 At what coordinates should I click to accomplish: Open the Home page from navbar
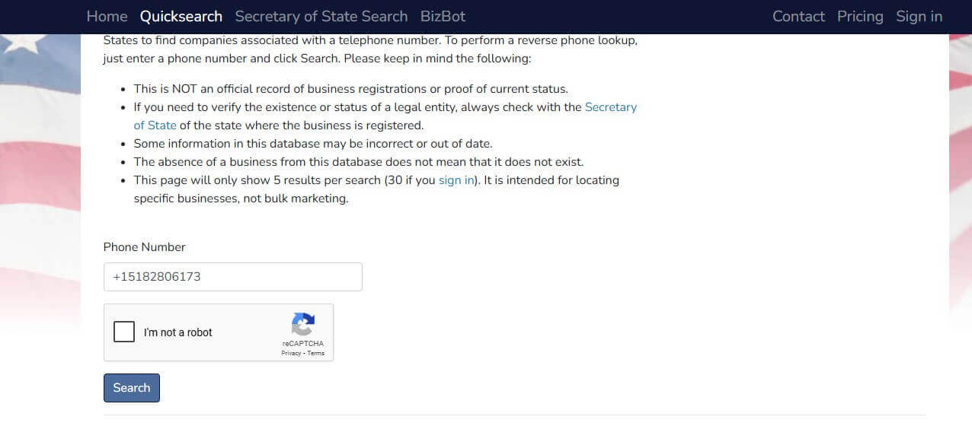tap(107, 16)
